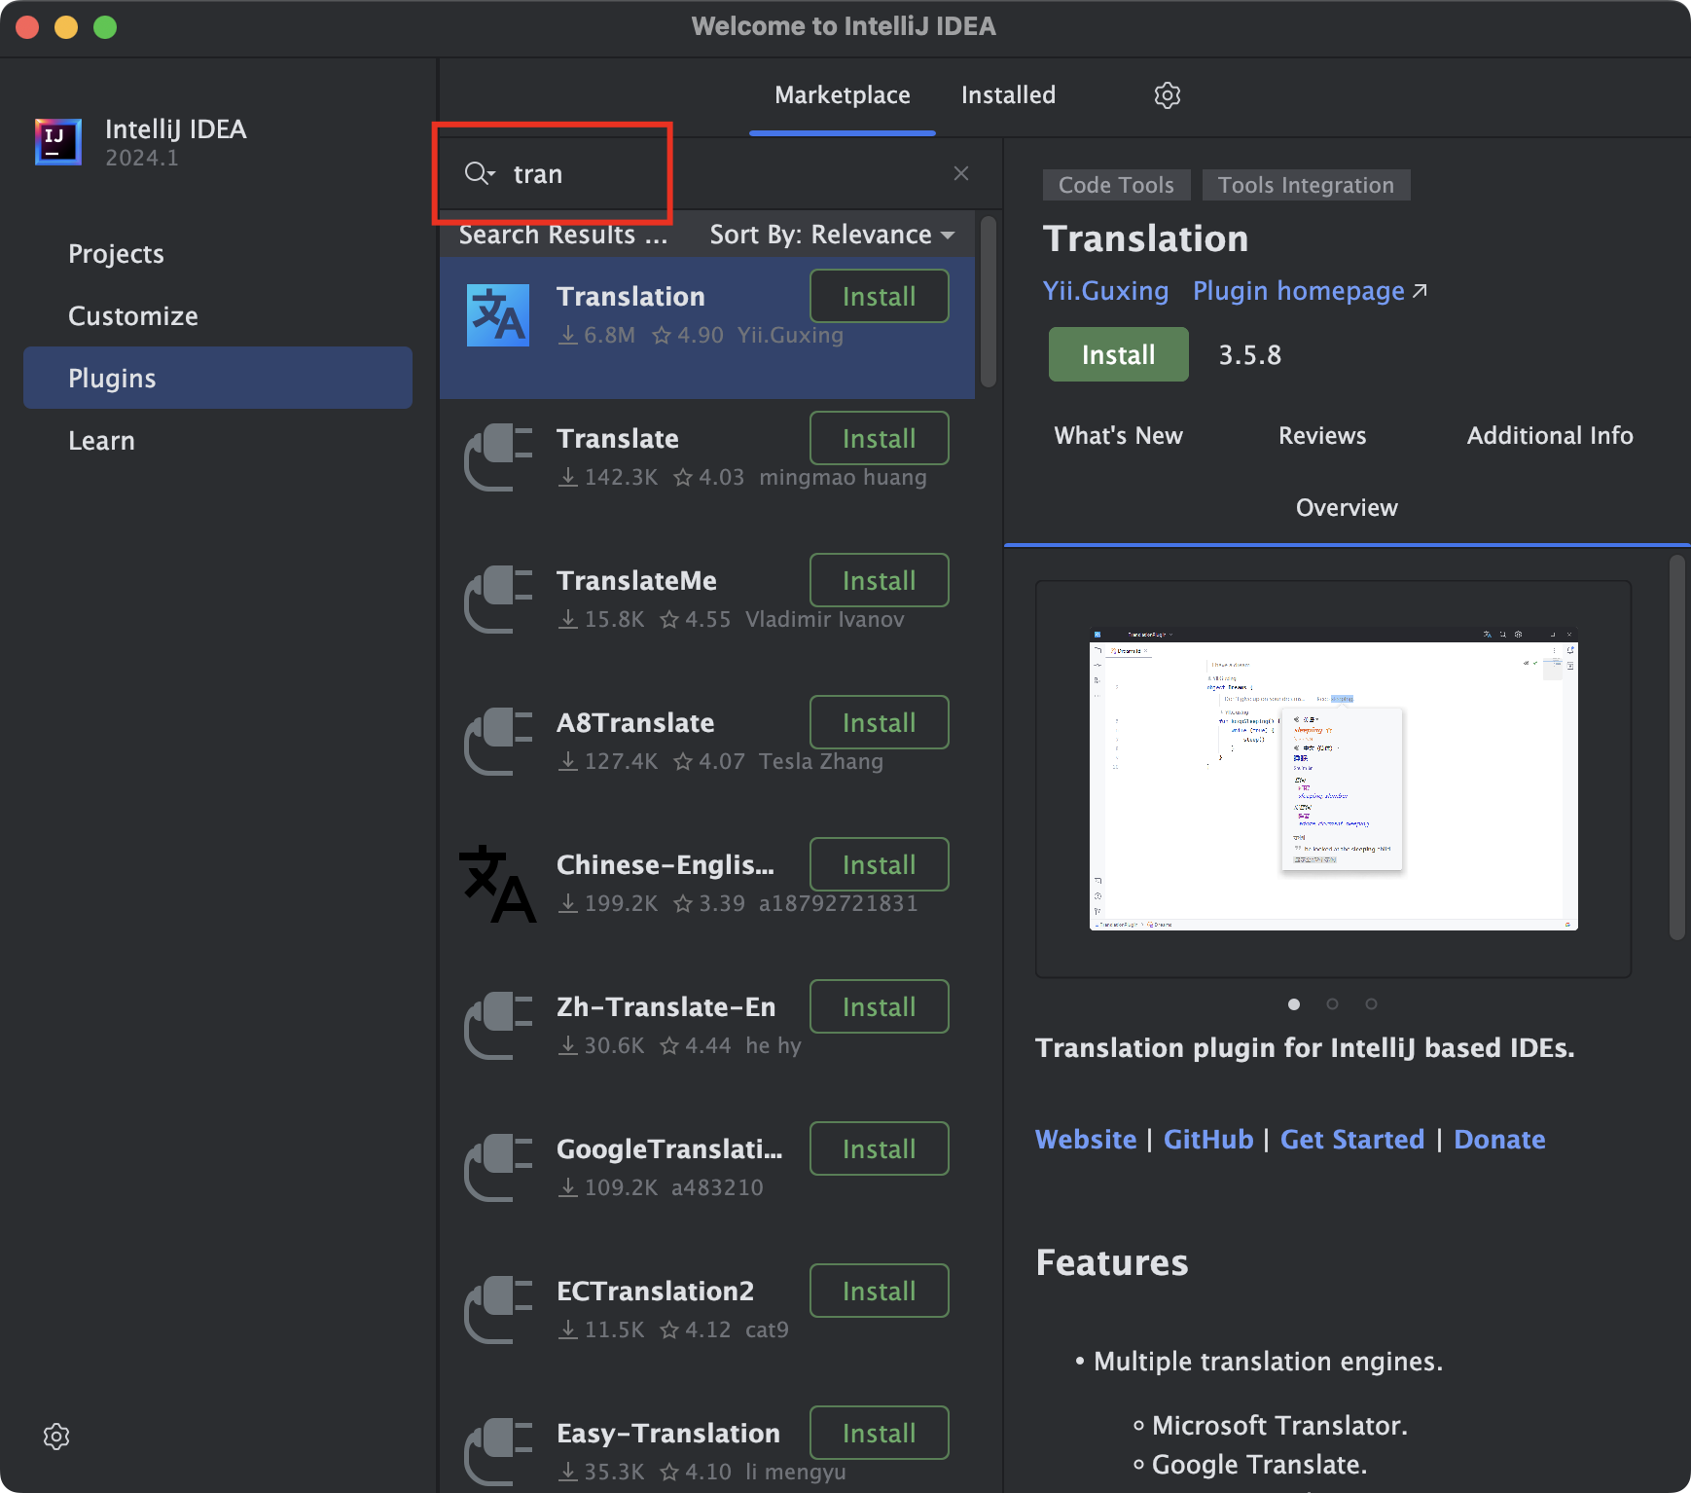Install the GoogleTranslation plugin
This screenshot has height=1493, width=1691.
[880, 1148]
